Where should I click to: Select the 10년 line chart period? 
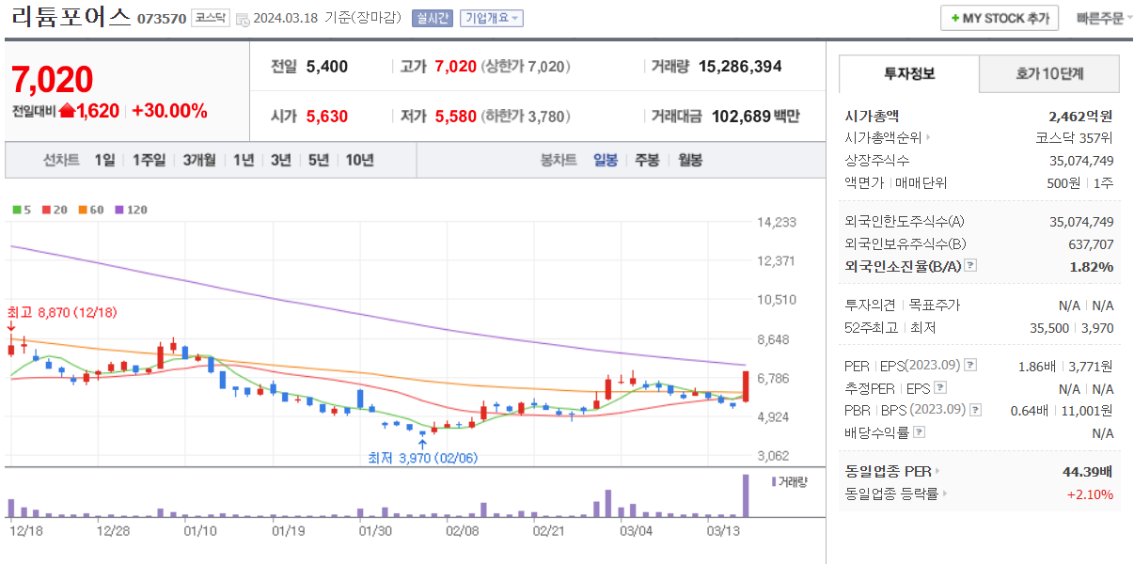point(359,160)
